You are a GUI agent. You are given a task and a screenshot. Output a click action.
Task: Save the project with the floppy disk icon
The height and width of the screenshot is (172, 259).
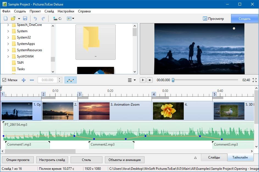click(25, 18)
